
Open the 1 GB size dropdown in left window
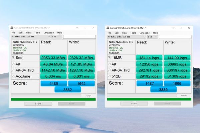point(57,37)
